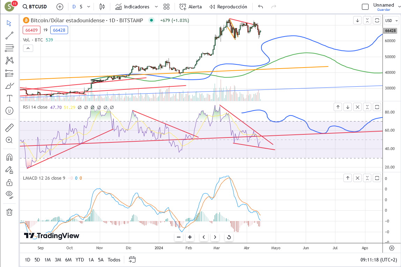Lock all drawing tools
Image resolution: width=401 pixels, height=267 pixels.
click(9, 183)
